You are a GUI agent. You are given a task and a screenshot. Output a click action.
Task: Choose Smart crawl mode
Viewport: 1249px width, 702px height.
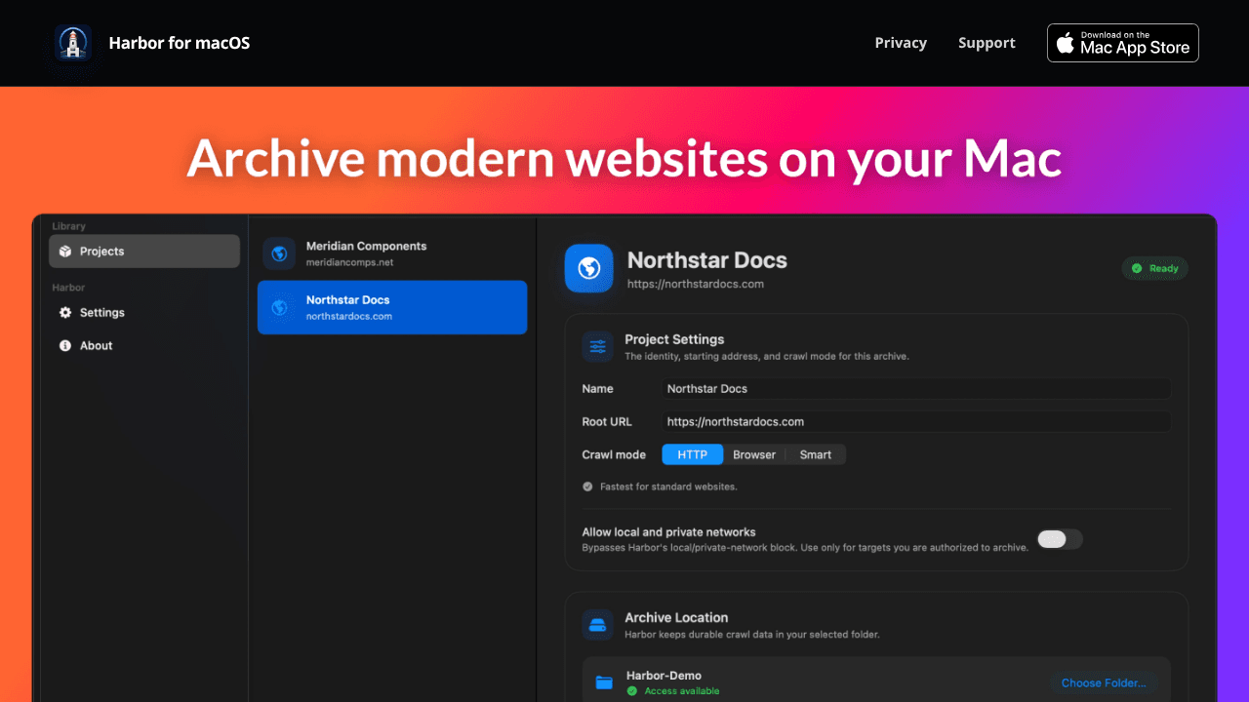[x=816, y=454]
